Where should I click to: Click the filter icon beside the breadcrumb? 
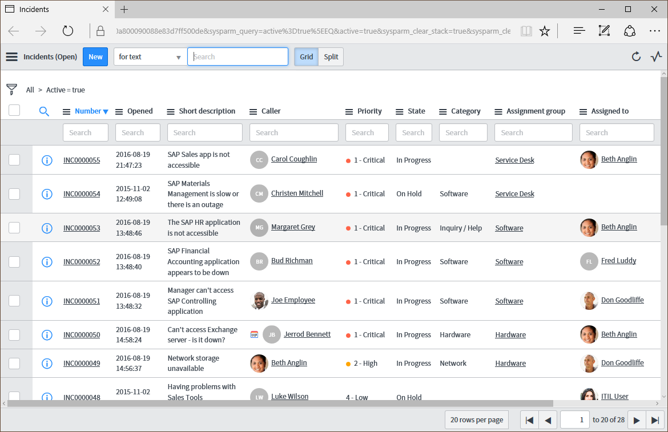(x=11, y=90)
